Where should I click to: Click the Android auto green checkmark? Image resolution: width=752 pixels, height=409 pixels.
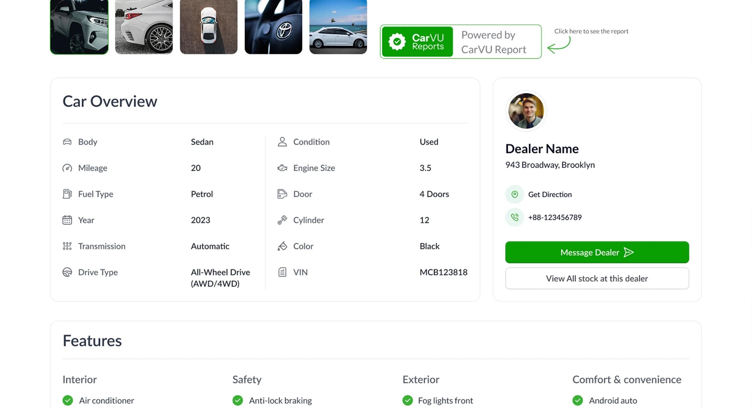[x=578, y=400]
